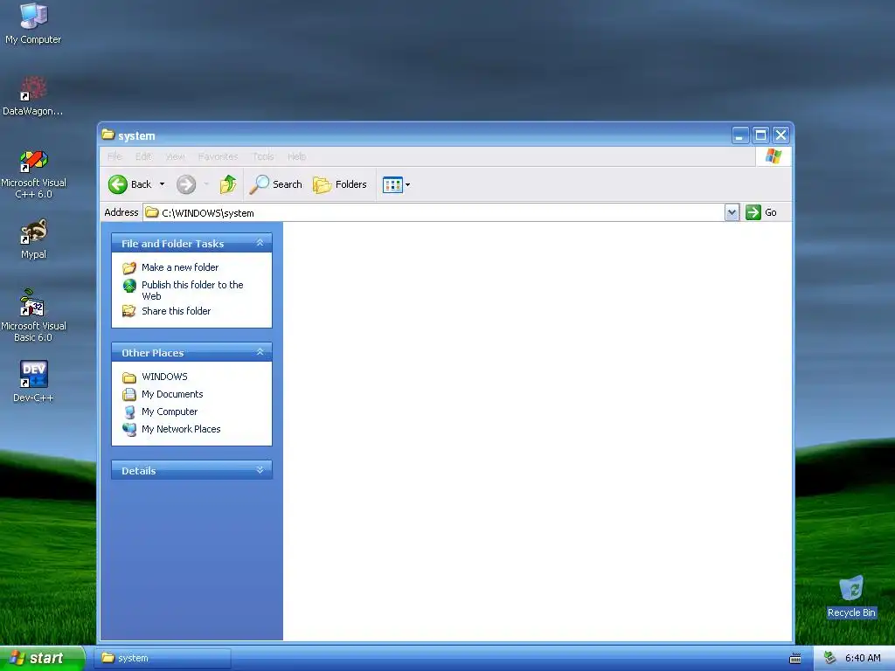895x671 pixels.
Task: Click the Windows flag logo in Explorer
Action: click(x=774, y=156)
